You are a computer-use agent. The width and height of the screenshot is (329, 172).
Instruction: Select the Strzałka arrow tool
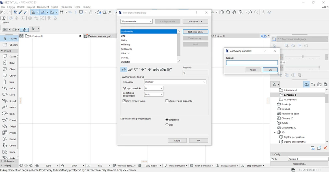[x=9, y=38]
